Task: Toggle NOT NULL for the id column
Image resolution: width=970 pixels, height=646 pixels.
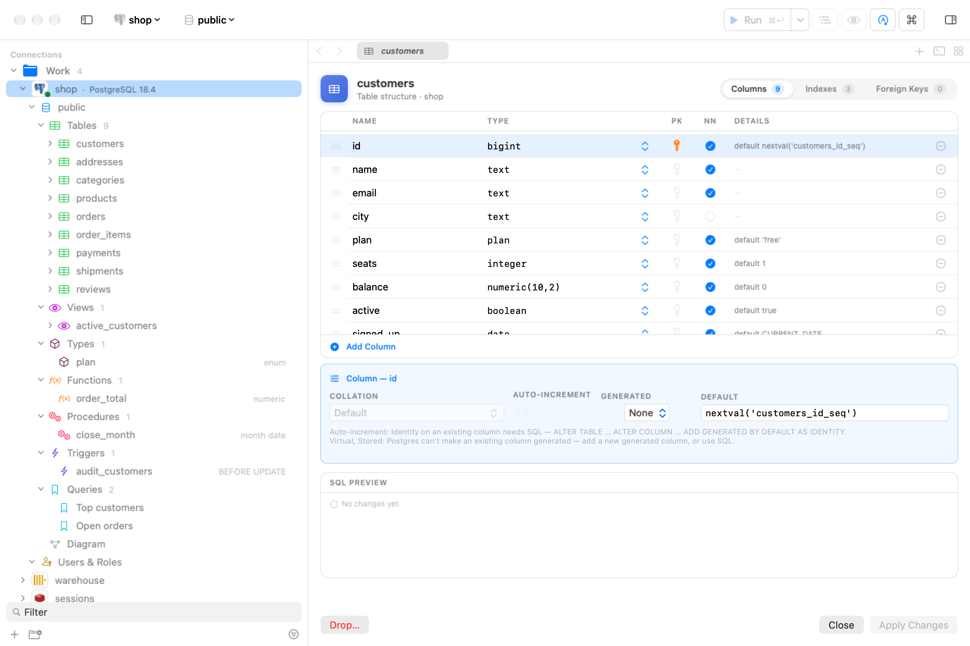Action: pos(710,146)
